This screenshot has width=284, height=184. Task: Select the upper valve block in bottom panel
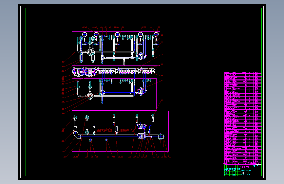pyautogui.click(x=142, y=126)
